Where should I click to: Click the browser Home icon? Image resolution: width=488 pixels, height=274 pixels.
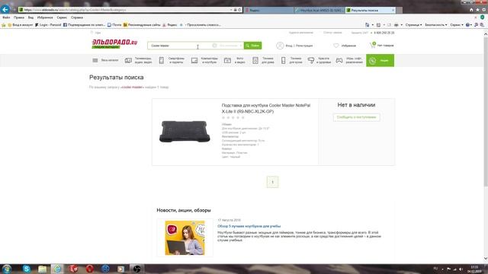[471, 10]
